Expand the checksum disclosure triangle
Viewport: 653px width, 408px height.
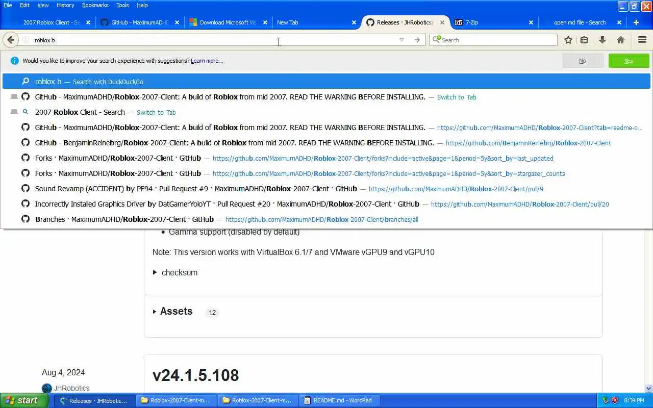pyautogui.click(x=155, y=272)
